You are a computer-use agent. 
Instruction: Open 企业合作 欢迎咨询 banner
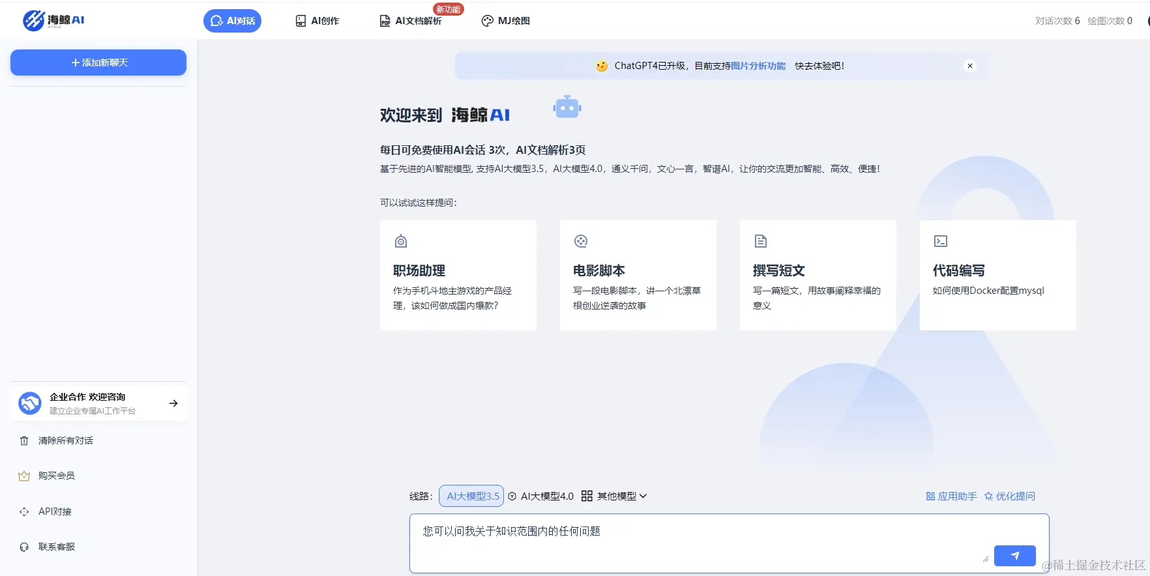[98, 403]
